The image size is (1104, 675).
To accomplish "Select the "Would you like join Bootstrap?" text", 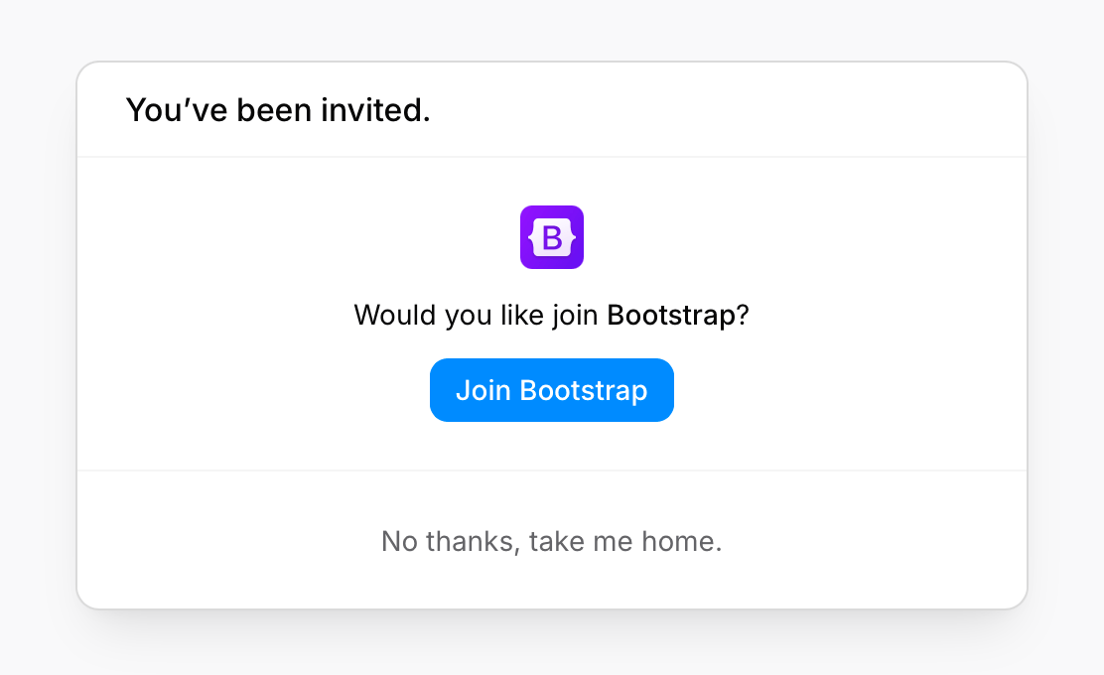I will (x=551, y=316).
